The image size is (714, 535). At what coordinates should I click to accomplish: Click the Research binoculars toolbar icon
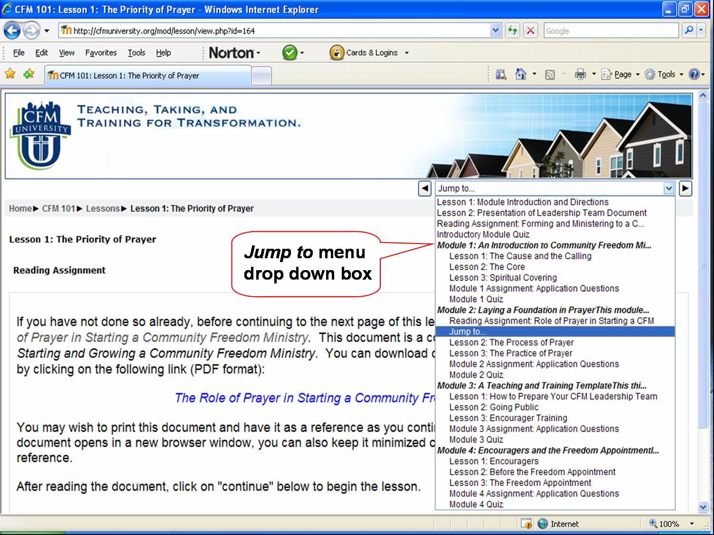click(501, 74)
